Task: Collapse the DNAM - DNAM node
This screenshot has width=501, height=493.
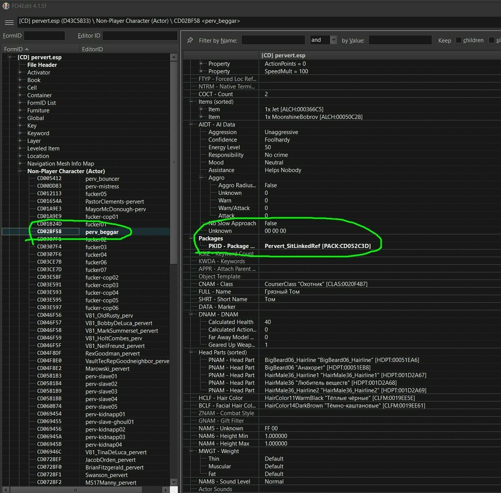Action: (x=191, y=314)
